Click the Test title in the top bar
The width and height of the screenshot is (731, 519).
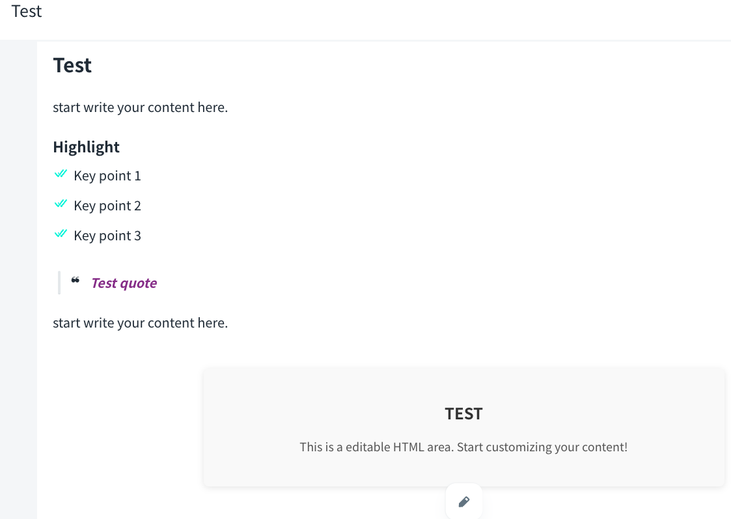(x=27, y=12)
